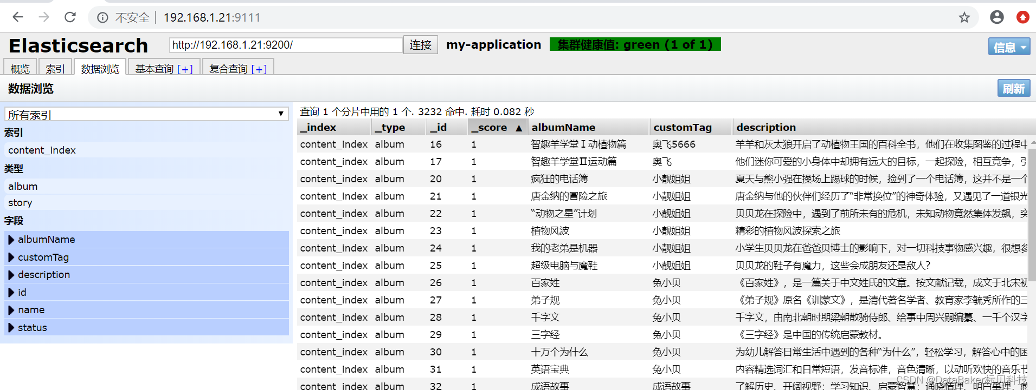Click the _id cell with value 16
Screen dimensions: 1036x390
(436, 144)
